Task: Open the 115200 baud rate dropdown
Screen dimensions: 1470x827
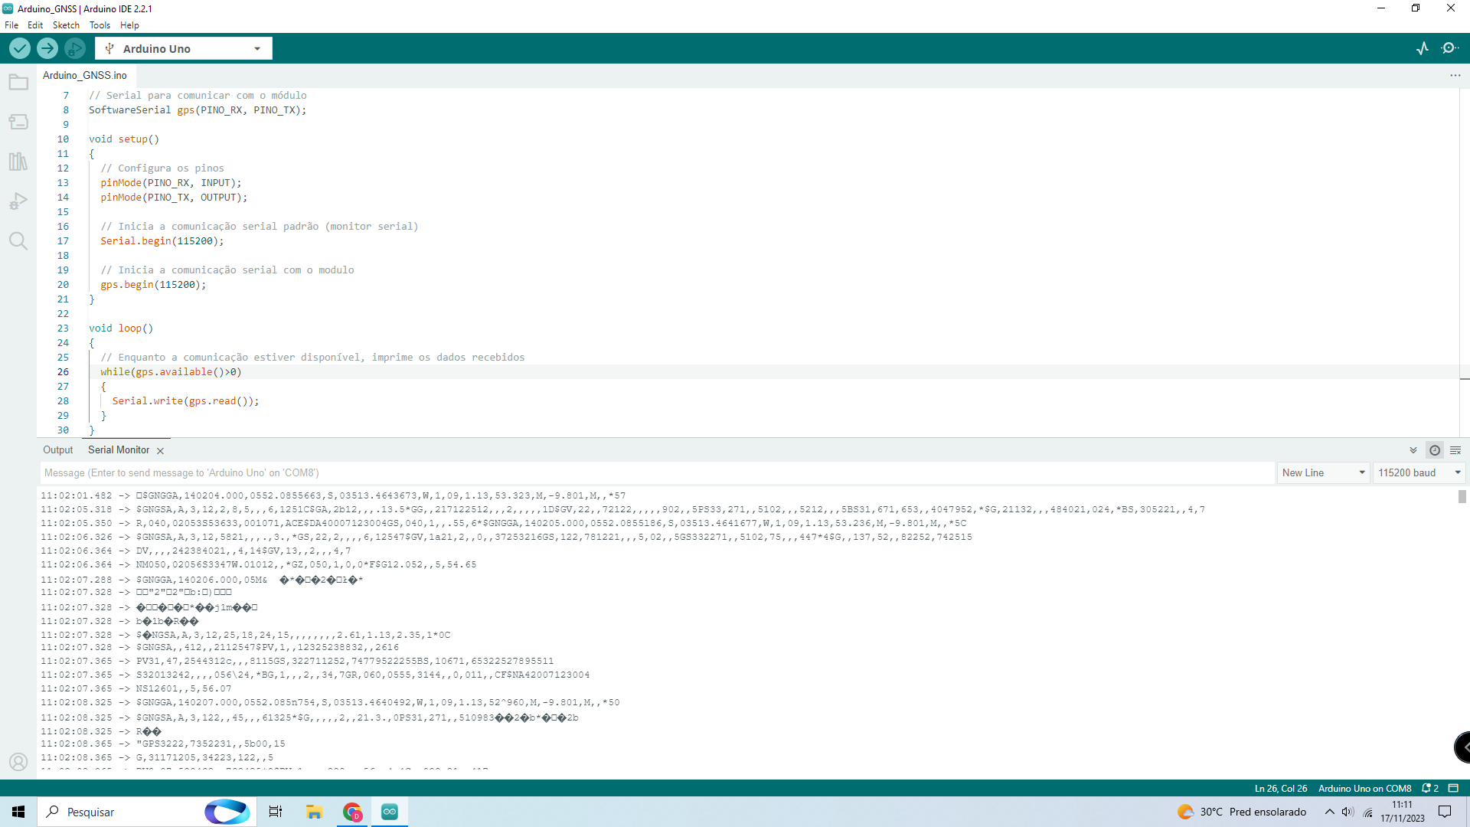Action: [1419, 472]
